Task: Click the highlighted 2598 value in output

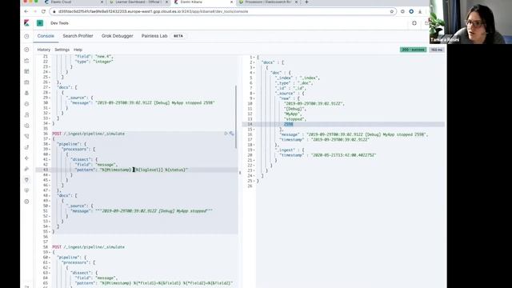Action: click(288, 125)
